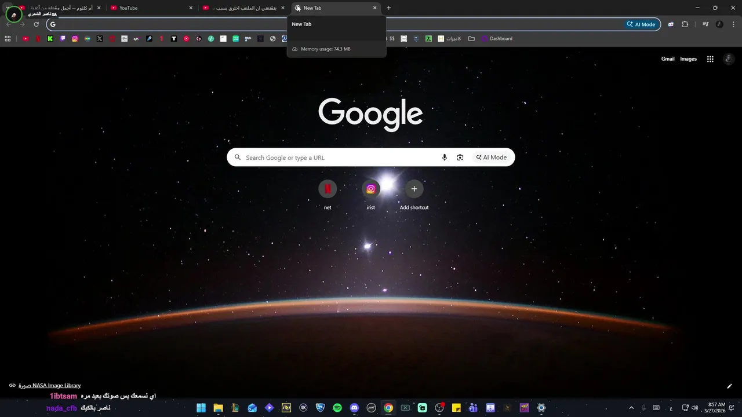The width and height of the screenshot is (742, 417).
Task: Close the YouTube tab
Action: 191,8
